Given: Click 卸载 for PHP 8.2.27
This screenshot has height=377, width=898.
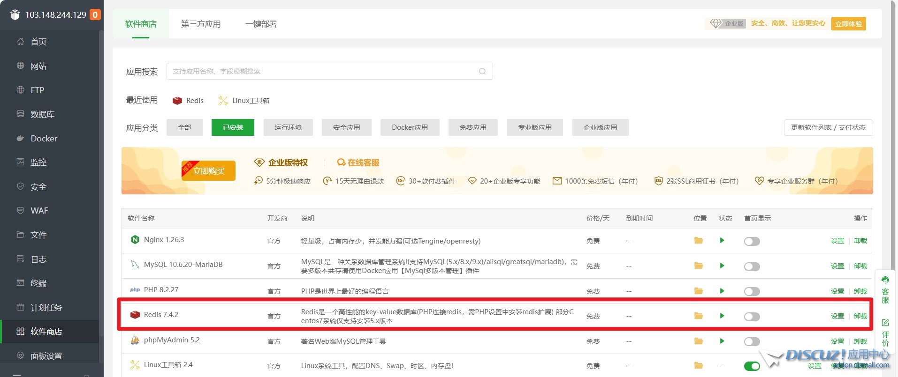Looking at the screenshot, I should [860, 291].
